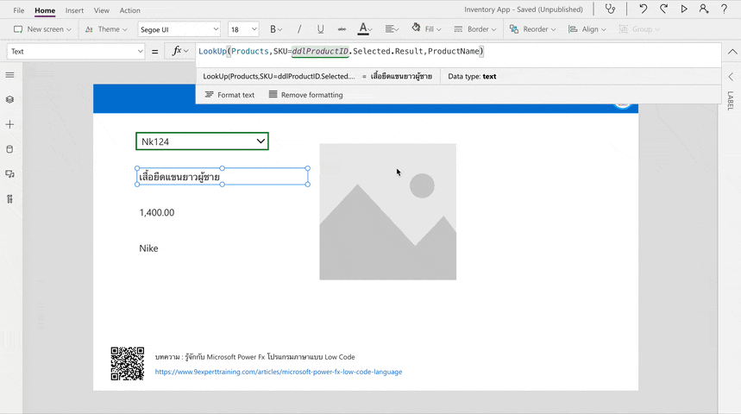Viewport: 741px width, 414px height.
Task: Click Remove formatting button
Action: click(x=305, y=95)
